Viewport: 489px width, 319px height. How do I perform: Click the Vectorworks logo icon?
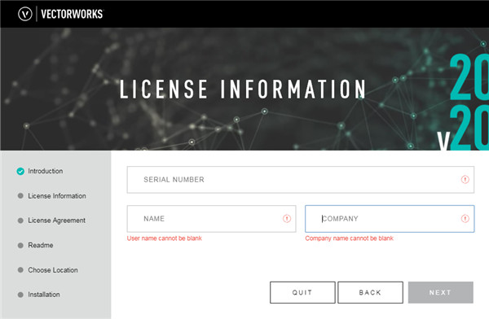(x=25, y=14)
